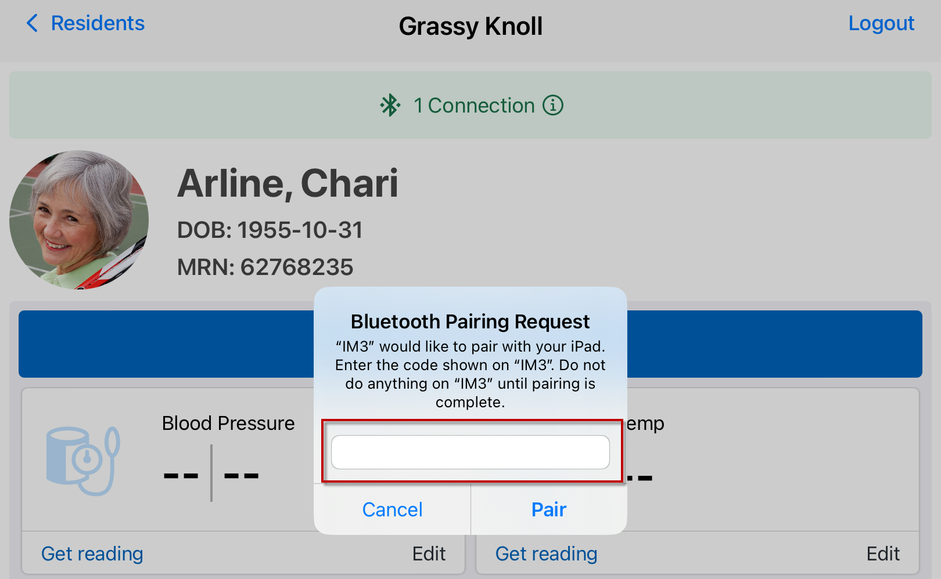Logout of the application
Screen dimensions: 941x579
coord(881,23)
